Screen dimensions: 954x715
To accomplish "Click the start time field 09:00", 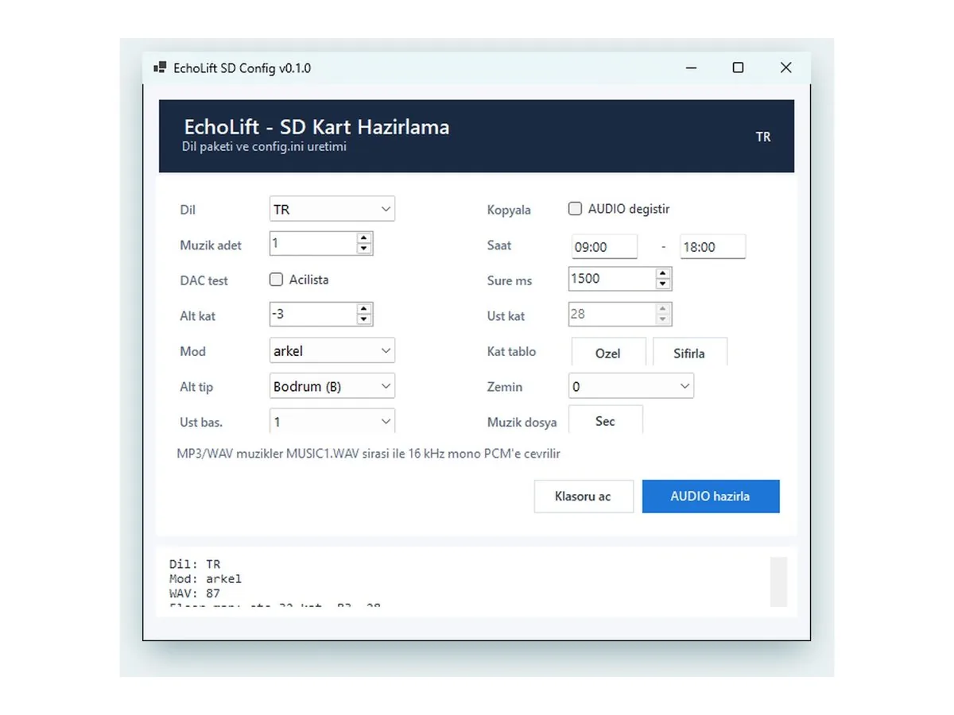I will point(605,246).
